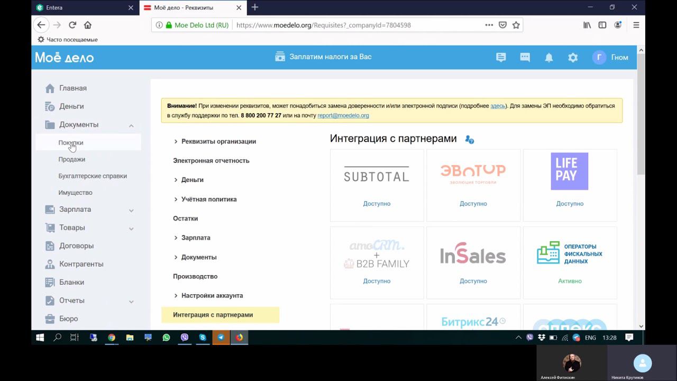Screen dimensions: 677x381
Task: Open the notifications bell
Action: click(549, 58)
